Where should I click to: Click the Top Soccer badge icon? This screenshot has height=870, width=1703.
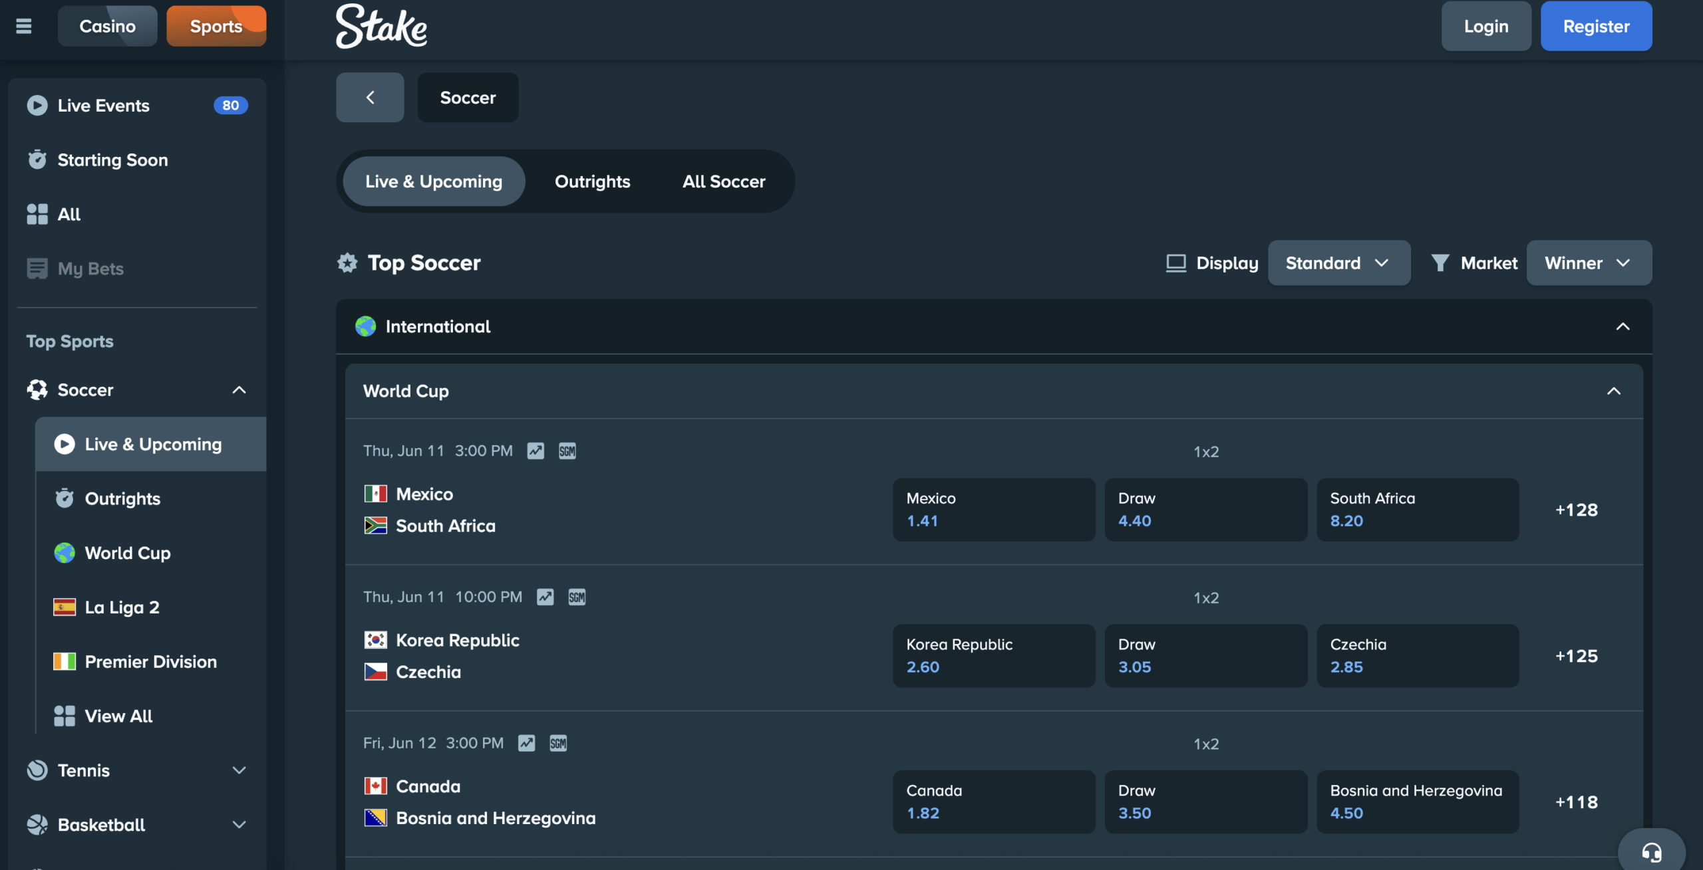[347, 263]
